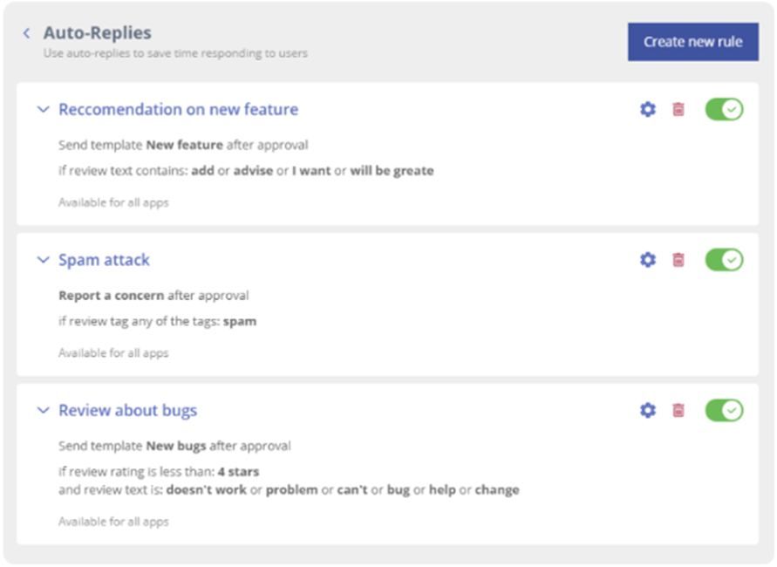Click the Report a concern action text
The width and height of the screenshot is (777, 567).
(x=111, y=296)
